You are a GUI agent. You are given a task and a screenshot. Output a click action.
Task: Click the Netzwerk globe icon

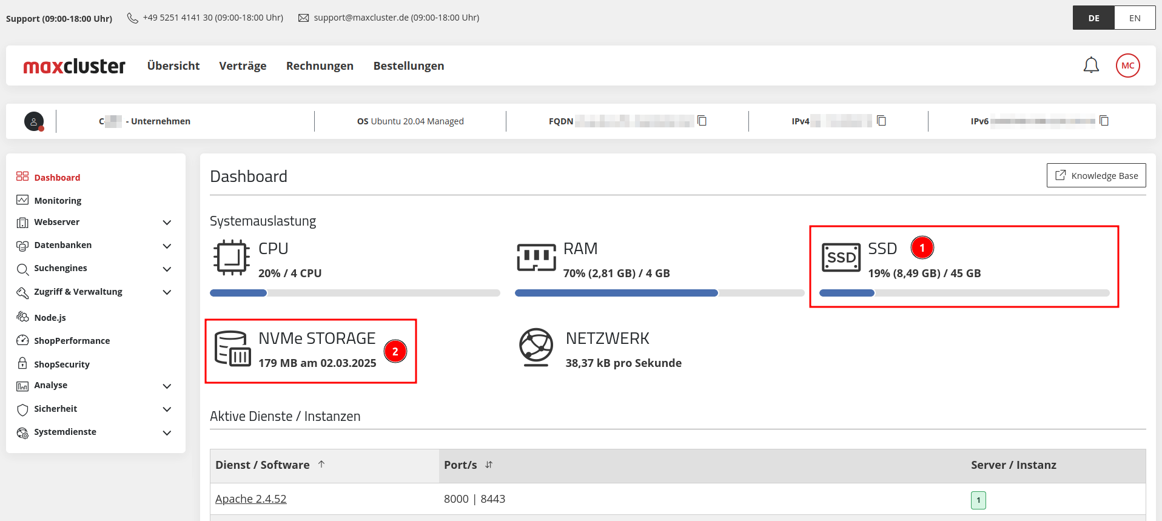click(536, 348)
